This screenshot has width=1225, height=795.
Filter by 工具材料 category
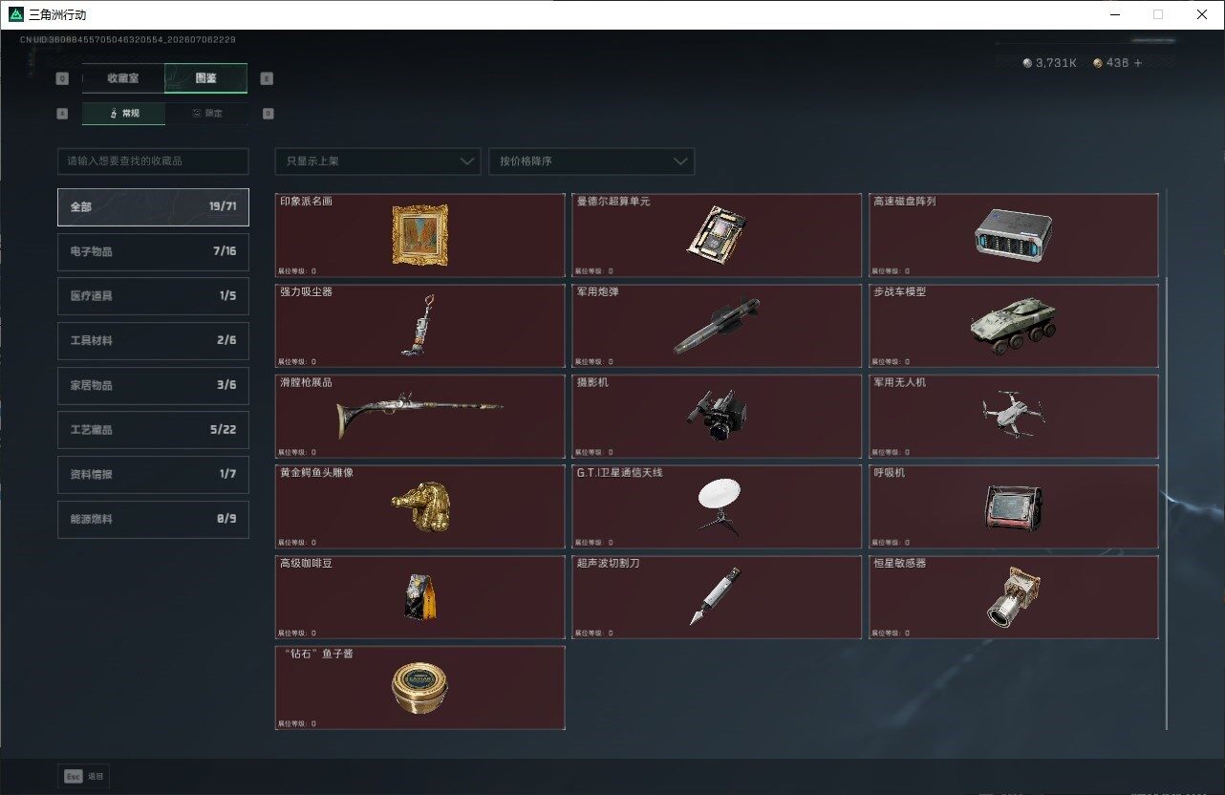pos(153,341)
